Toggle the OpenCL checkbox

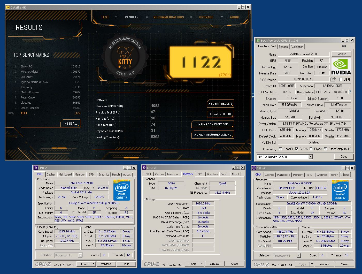point(280,149)
